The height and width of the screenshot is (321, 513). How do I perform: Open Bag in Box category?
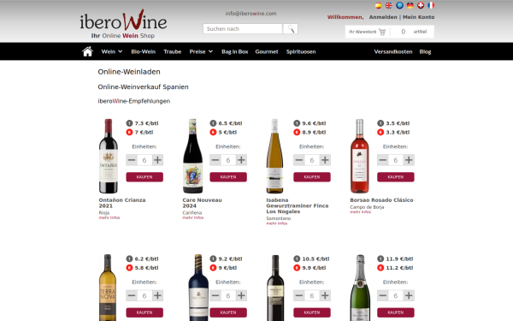(234, 51)
